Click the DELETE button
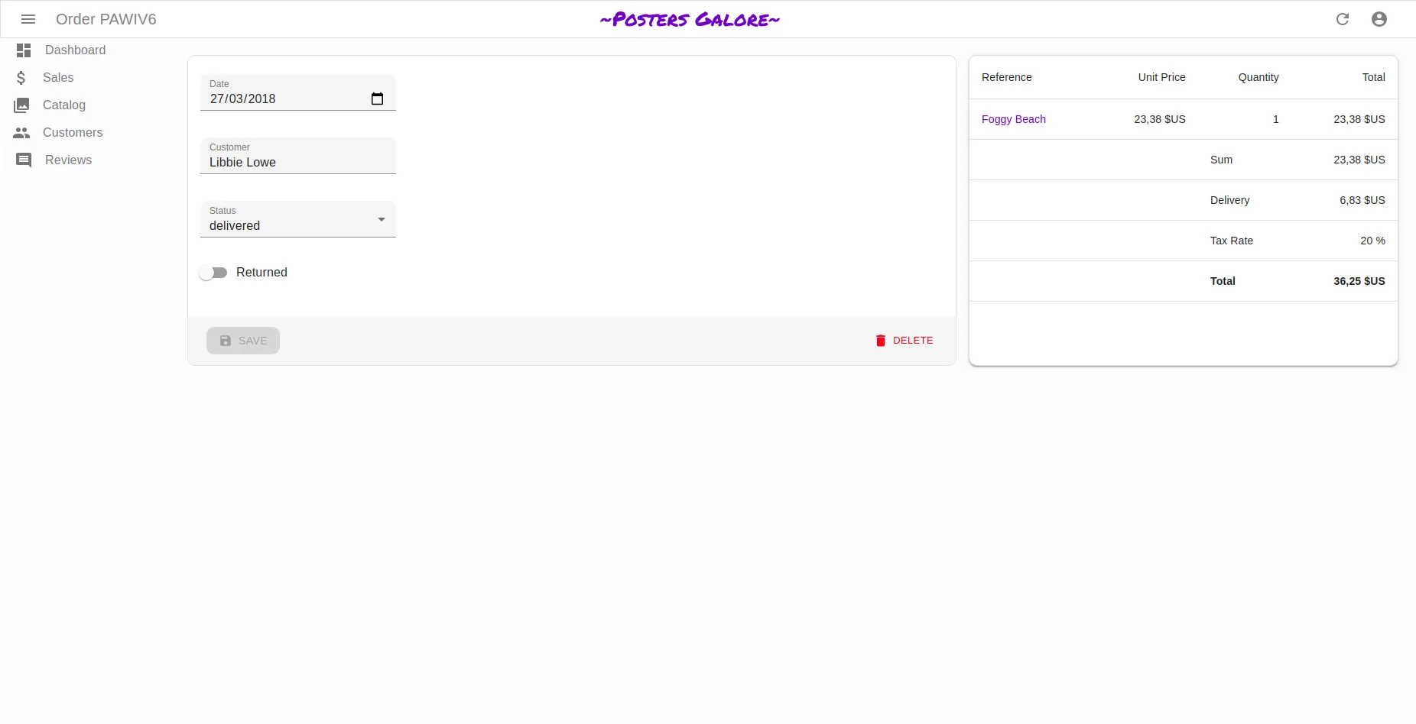Screen dimensions: 1416x724 (904, 341)
